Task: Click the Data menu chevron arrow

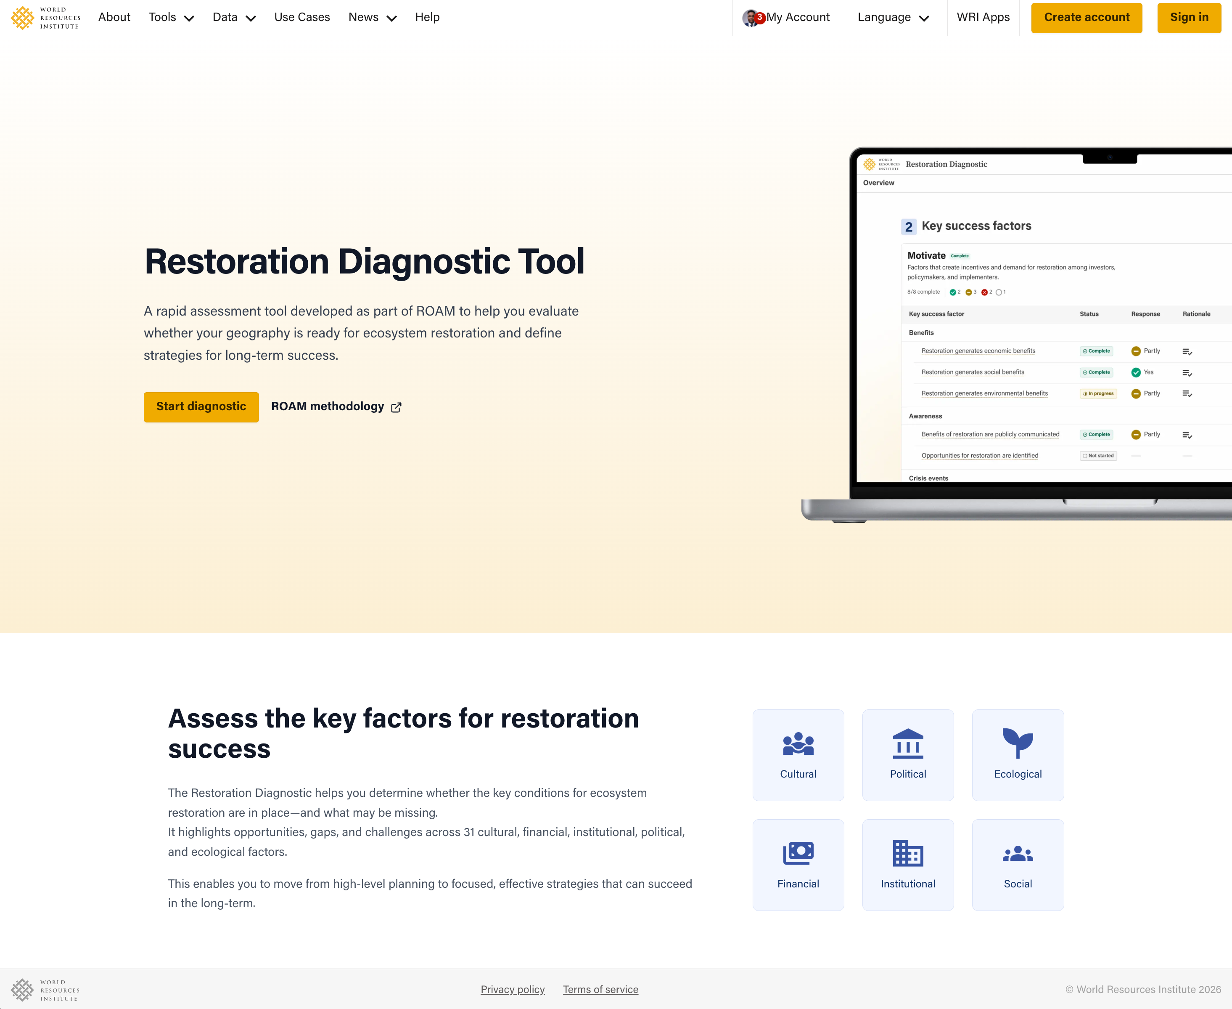Action: click(251, 19)
